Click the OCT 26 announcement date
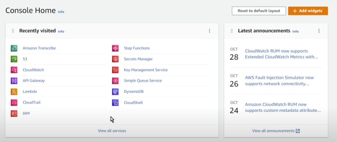The width and height of the screenshot is (337, 142). click(x=234, y=81)
